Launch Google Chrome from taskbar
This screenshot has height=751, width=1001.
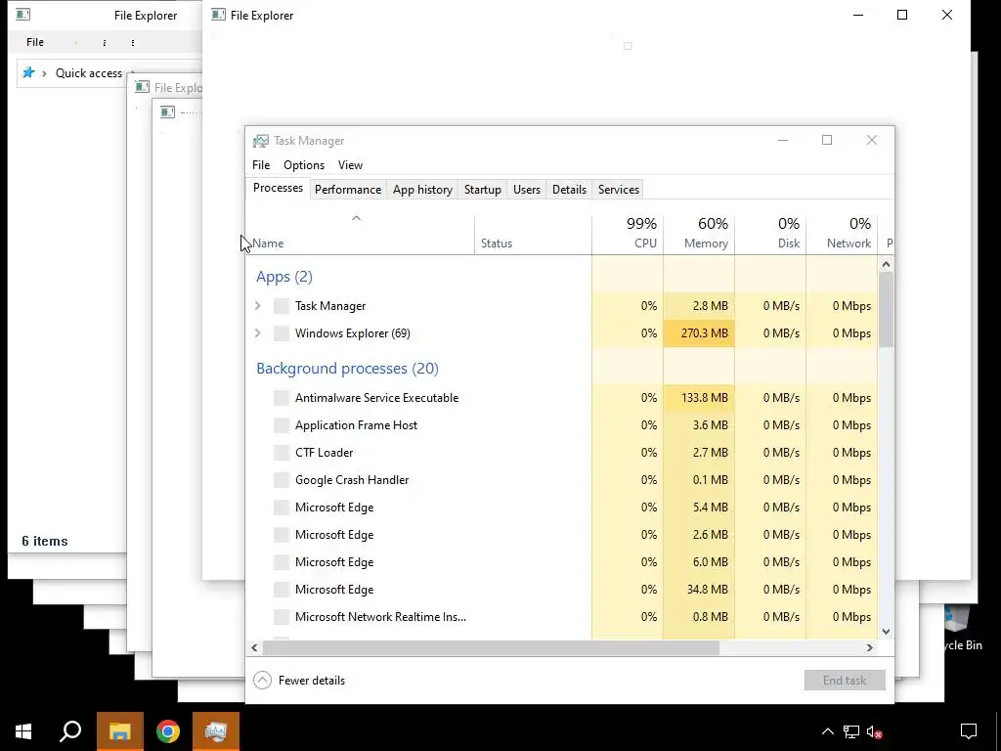pyautogui.click(x=168, y=731)
